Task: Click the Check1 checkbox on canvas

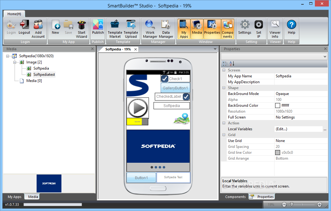Action: pyautogui.click(x=165, y=79)
